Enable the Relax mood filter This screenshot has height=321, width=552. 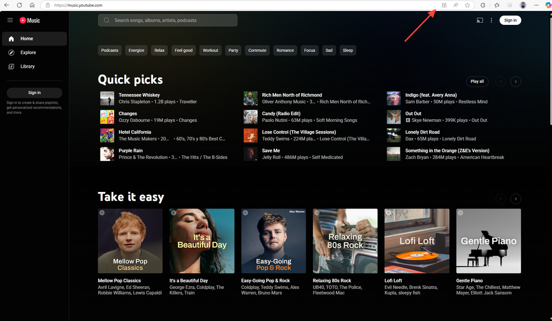(159, 50)
